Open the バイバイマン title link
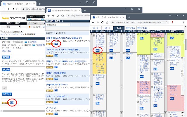The width and height of the screenshot is (187, 117). pos(52,108)
